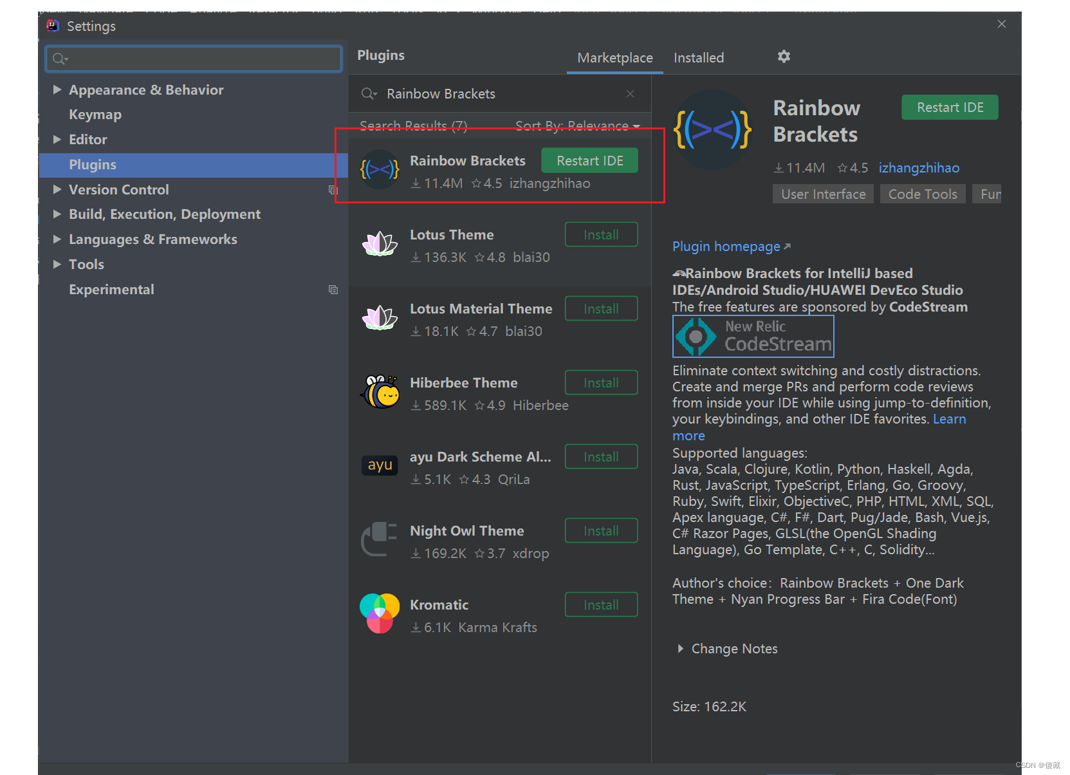Select Plugins in the settings tree

click(x=193, y=165)
